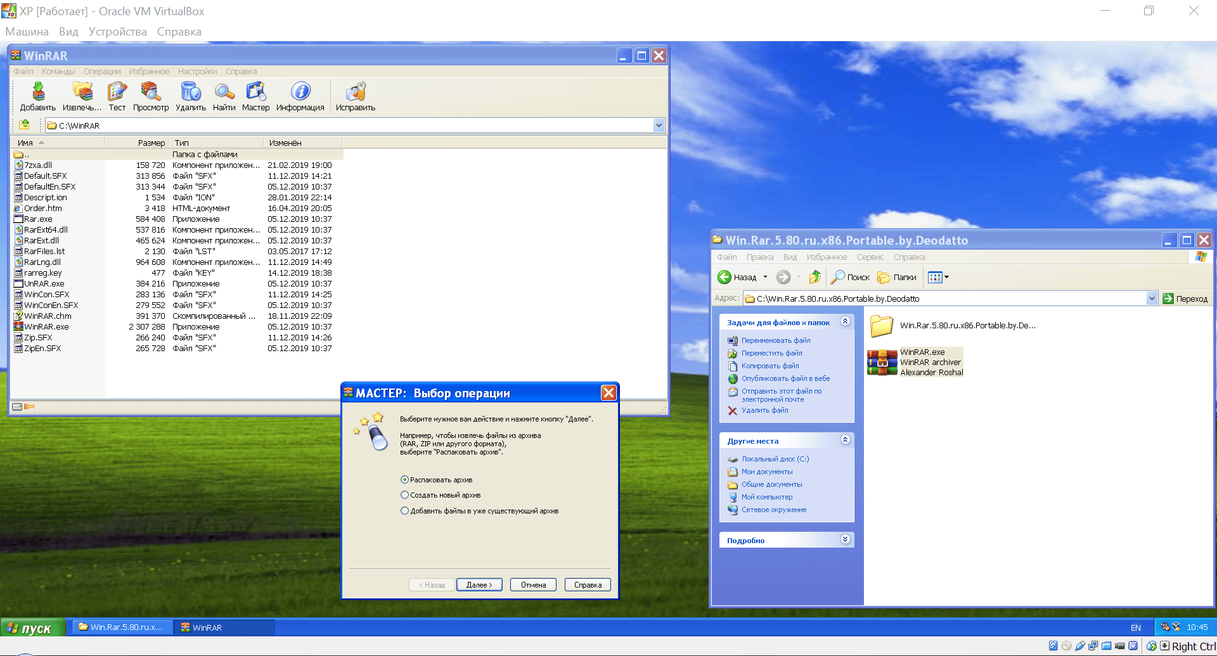
Task: Open Мои документы in Other places
Action: coord(767,472)
